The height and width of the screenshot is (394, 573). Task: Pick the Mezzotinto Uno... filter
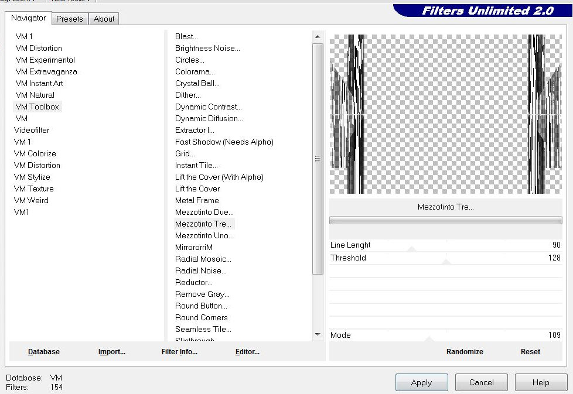[204, 235]
